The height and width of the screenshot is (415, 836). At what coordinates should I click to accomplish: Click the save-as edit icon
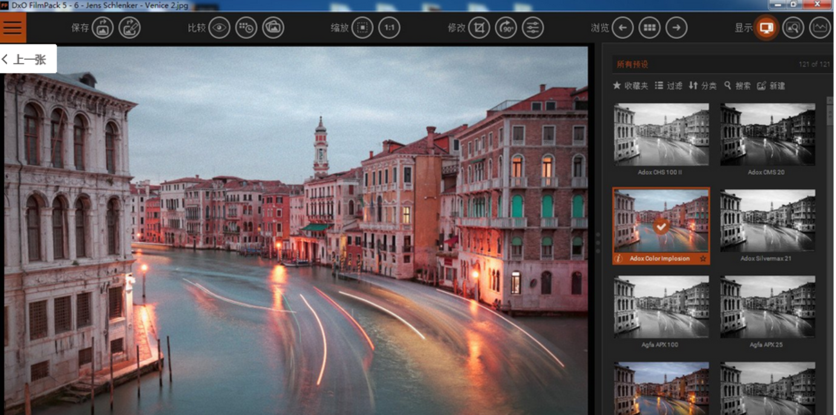pos(129,28)
